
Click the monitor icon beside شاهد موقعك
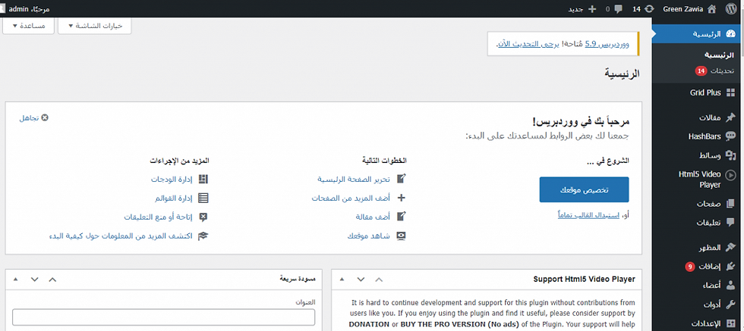tap(402, 236)
